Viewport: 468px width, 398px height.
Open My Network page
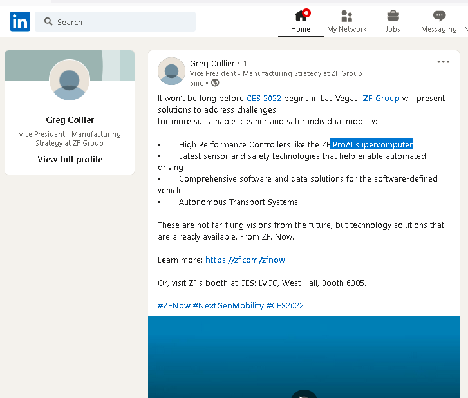pyautogui.click(x=346, y=21)
